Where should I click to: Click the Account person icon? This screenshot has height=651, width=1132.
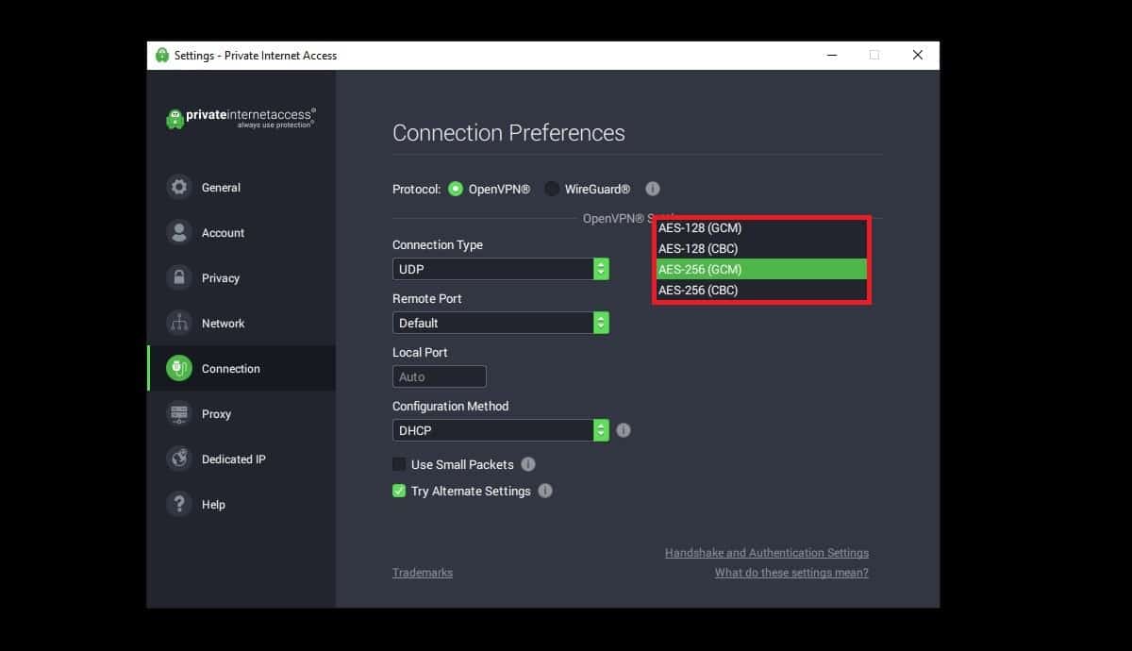coord(179,232)
